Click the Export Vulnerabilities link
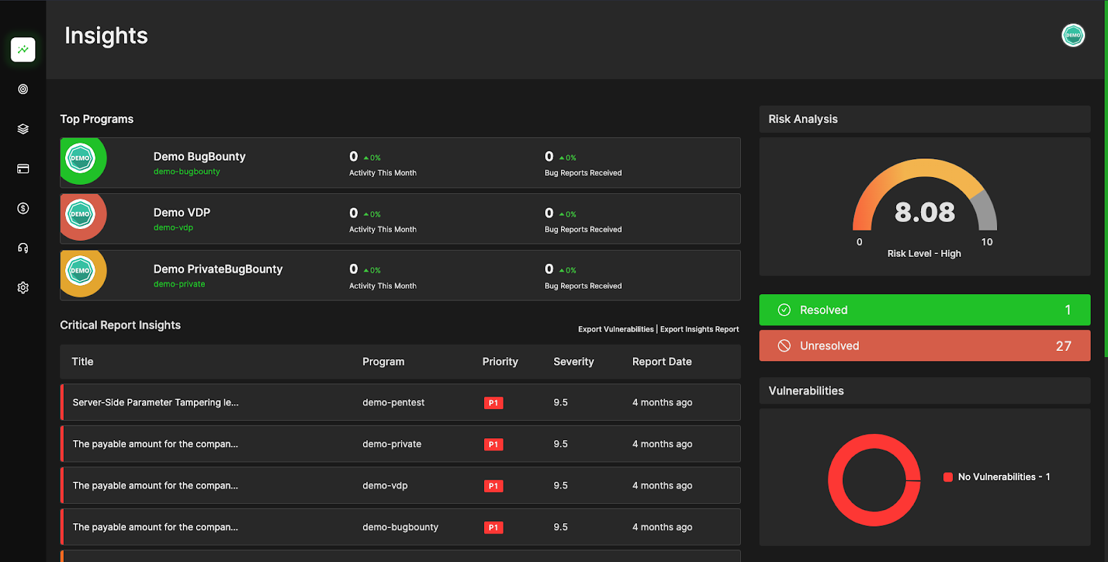This screenshot has height=562, width=1108. click(616, 329)
